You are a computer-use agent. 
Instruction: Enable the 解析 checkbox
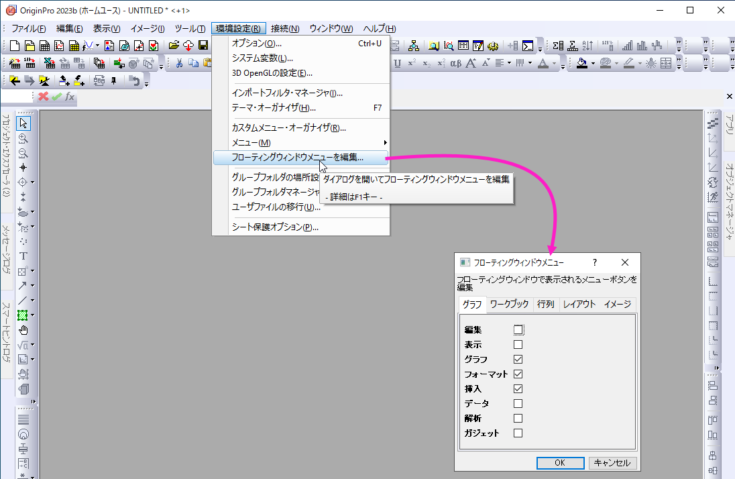[518, 419]
